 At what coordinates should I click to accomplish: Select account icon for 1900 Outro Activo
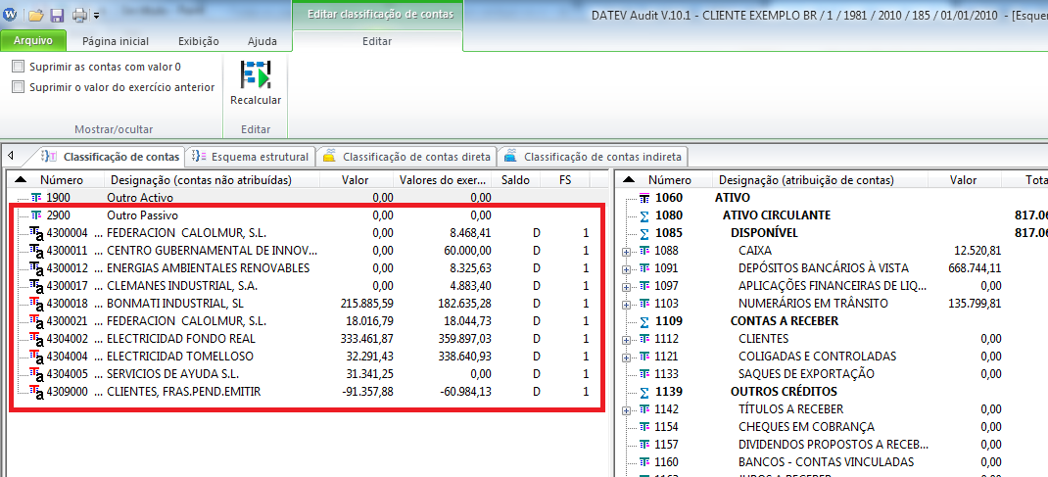click(37, 198)
